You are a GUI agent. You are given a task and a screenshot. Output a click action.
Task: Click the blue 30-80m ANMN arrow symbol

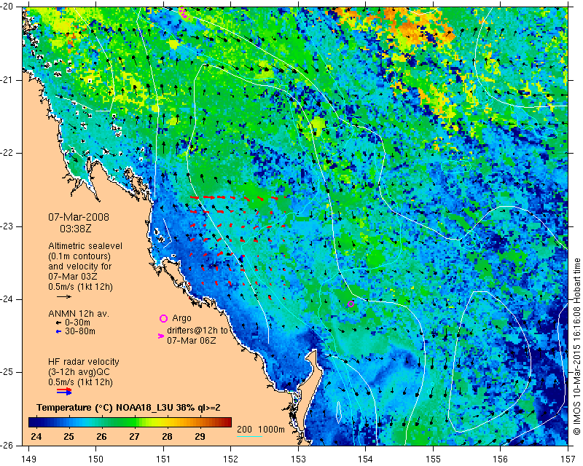pos(58,331)
